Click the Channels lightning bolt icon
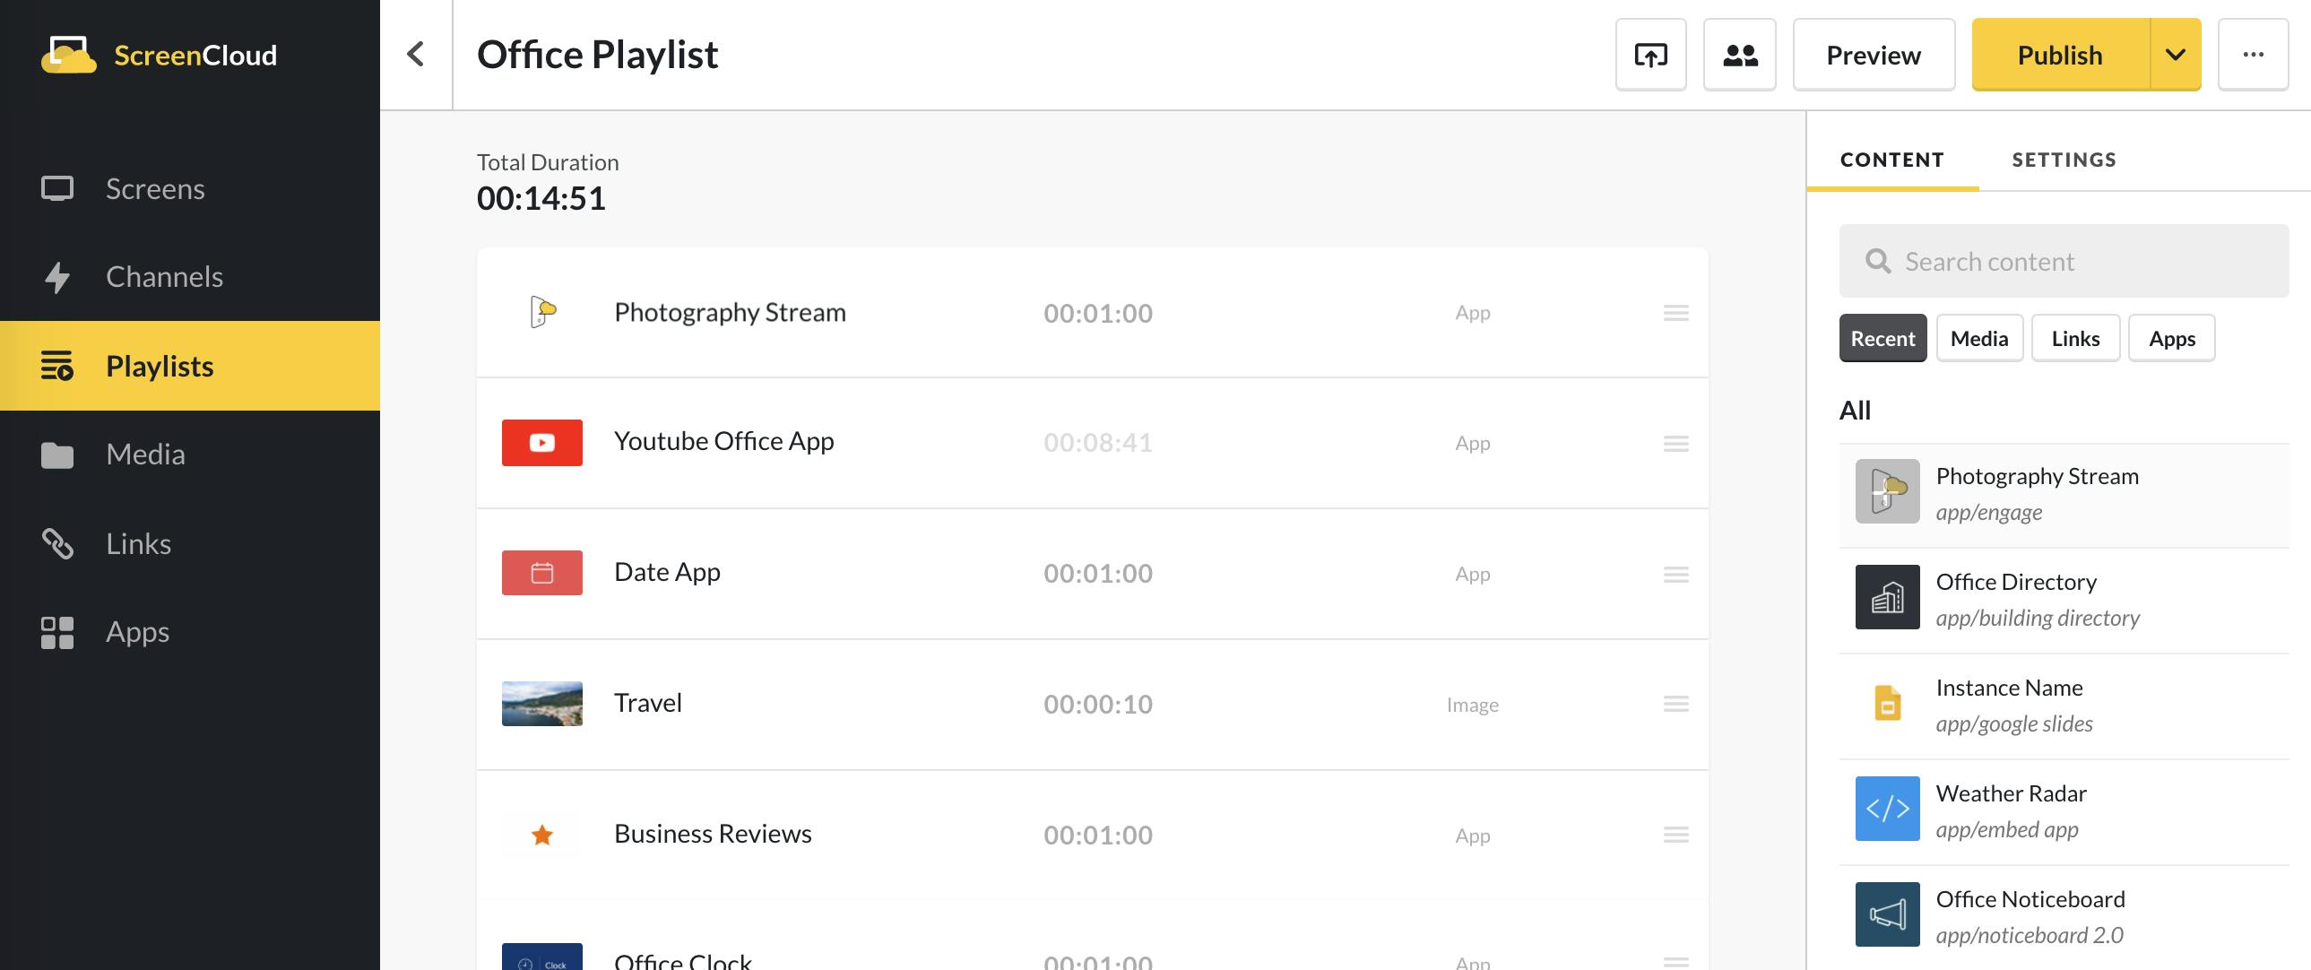This screenshot has width=2311, height=970. click(x=57, y=277)
